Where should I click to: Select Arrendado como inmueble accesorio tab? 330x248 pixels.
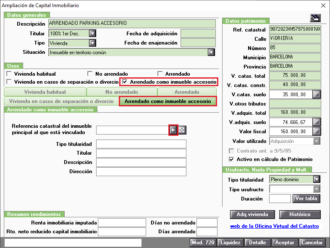pos(168,101)
